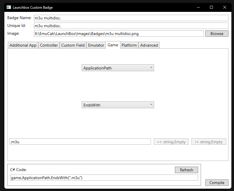The width and height of the screenshot is (234, 191).
Task: Click into the Badge Name text field
Action: coord(131,18)
